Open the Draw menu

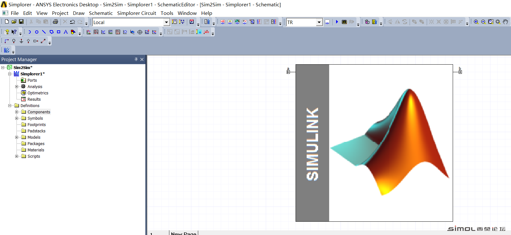pyautogui.click(x=79, y=13)
